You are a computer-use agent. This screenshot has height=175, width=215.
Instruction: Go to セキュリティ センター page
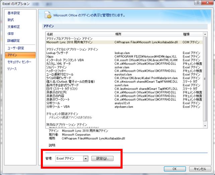pos(19,62)
